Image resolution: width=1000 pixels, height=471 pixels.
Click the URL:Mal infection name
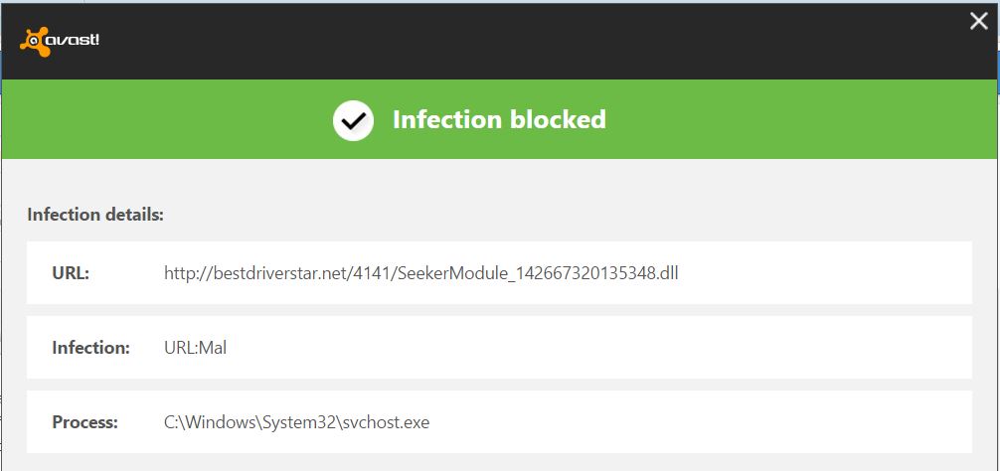pos(195,348)
